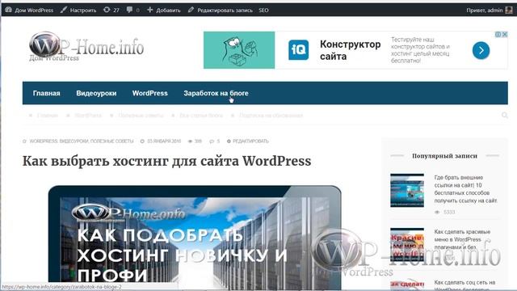Click the blue arrow button in ad
Screen dimensions: 517x291
pos(481,50)
